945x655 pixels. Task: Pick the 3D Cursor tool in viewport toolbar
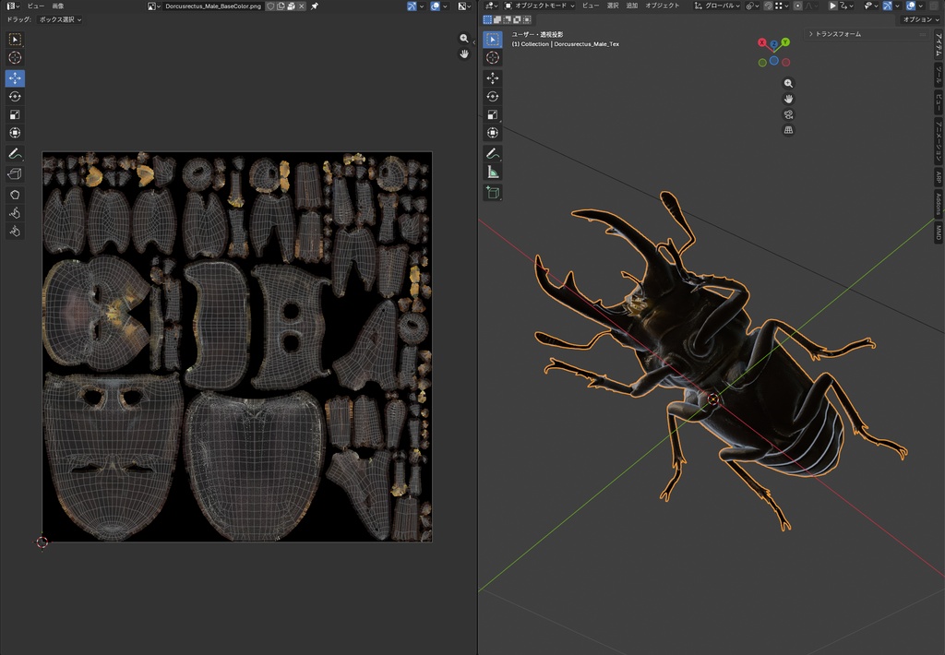(x=493, y=58)
